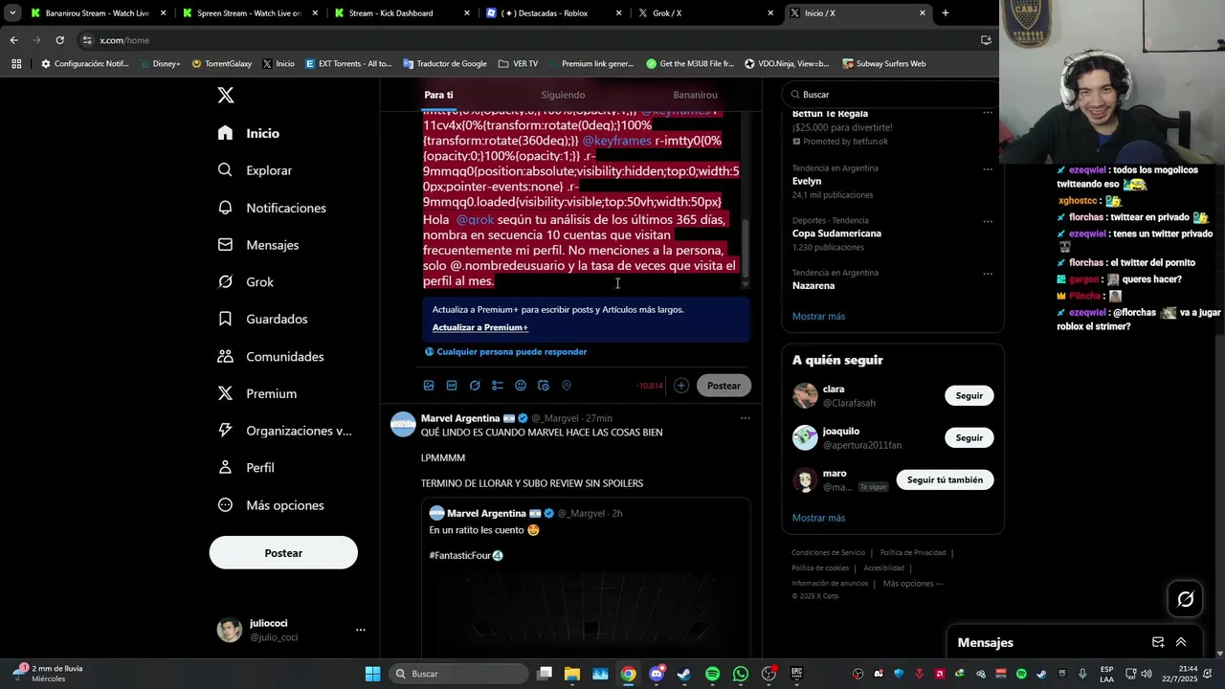Reload the x.com page
The height and width of the screenshot is (689, 1225).
[x=59, y=40]
